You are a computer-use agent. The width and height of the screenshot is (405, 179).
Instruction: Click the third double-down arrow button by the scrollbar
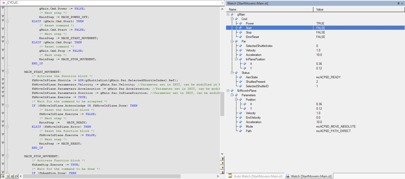[223, 167]
